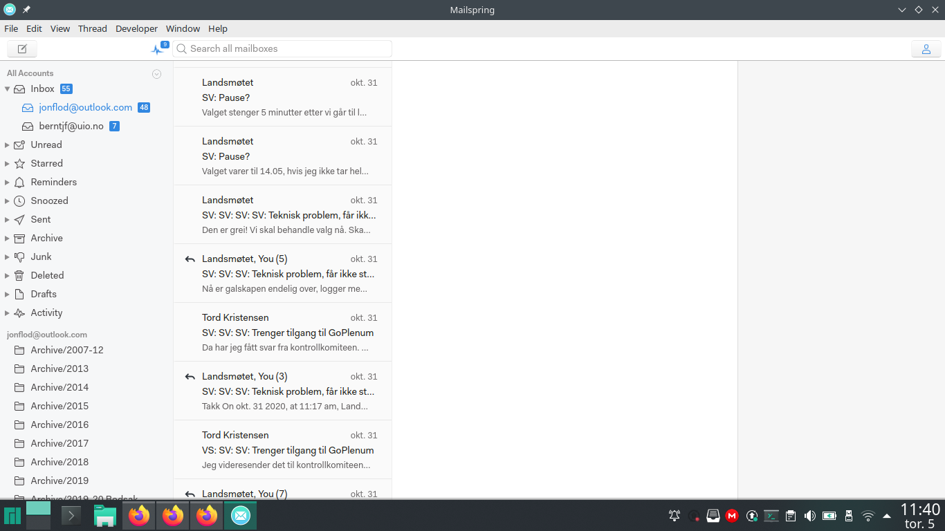945x531 pixels.
Task: Open the Developer menu
Action: tap(137, 28)
